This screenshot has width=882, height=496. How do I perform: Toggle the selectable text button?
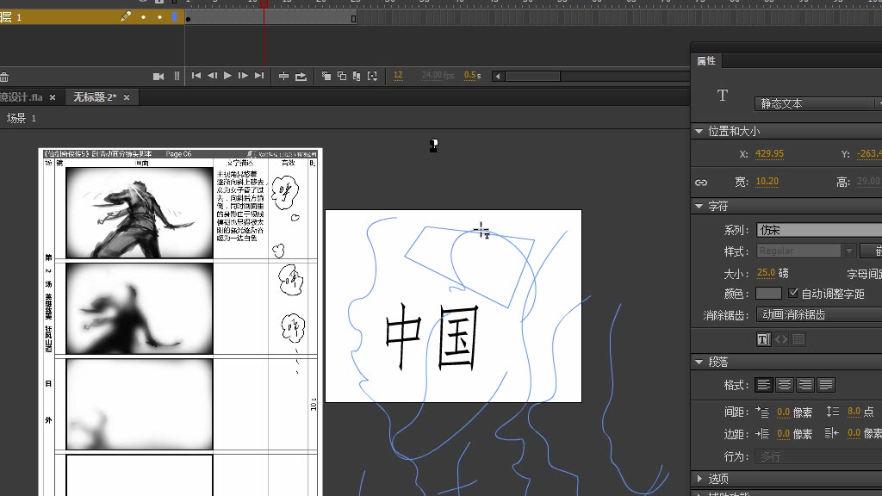click(x=763, y=339)
